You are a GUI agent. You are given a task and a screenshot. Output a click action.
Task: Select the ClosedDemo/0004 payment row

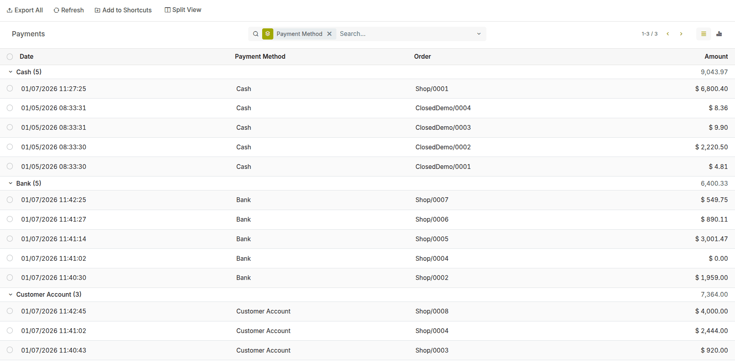10,108
